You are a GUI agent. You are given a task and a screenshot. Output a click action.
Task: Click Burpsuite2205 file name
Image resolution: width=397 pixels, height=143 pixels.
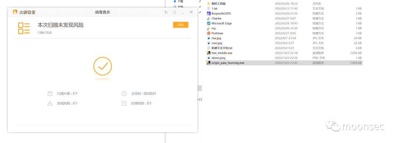pyautogui.click(x=221, y=14)
